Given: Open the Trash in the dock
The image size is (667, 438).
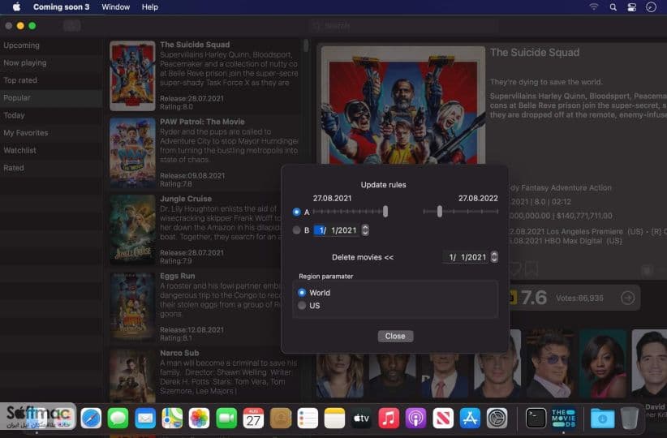Looking at the screenshot, I should pyautogui.click(x=629, y=419).
